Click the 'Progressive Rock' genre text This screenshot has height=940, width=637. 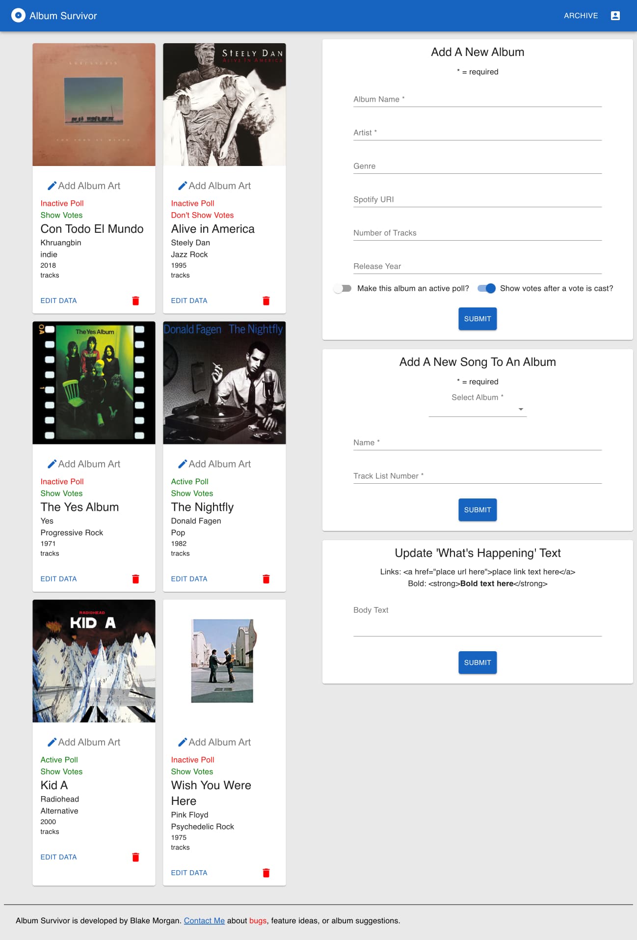(x=72, y=533)
